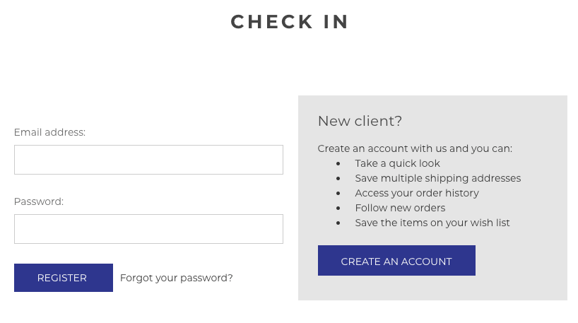Click the New client? heading
The height and width of the screenshot is (323, 578).
click(x=360, y=121)
